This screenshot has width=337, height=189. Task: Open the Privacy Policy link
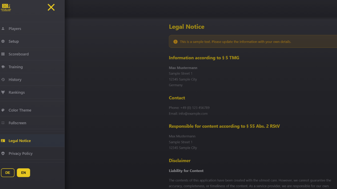coord(21,153)
